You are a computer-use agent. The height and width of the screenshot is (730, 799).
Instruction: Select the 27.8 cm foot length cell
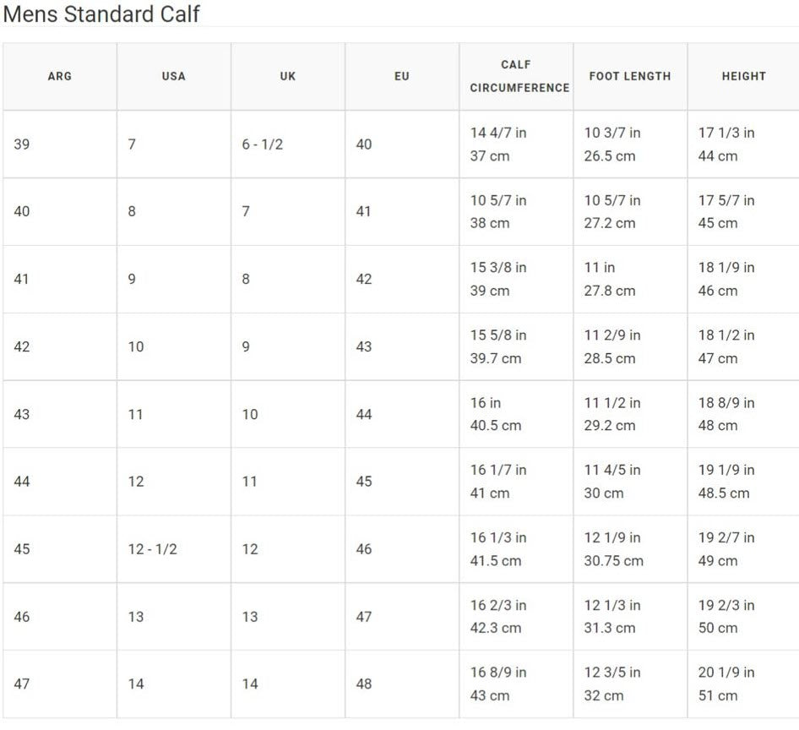610,291
